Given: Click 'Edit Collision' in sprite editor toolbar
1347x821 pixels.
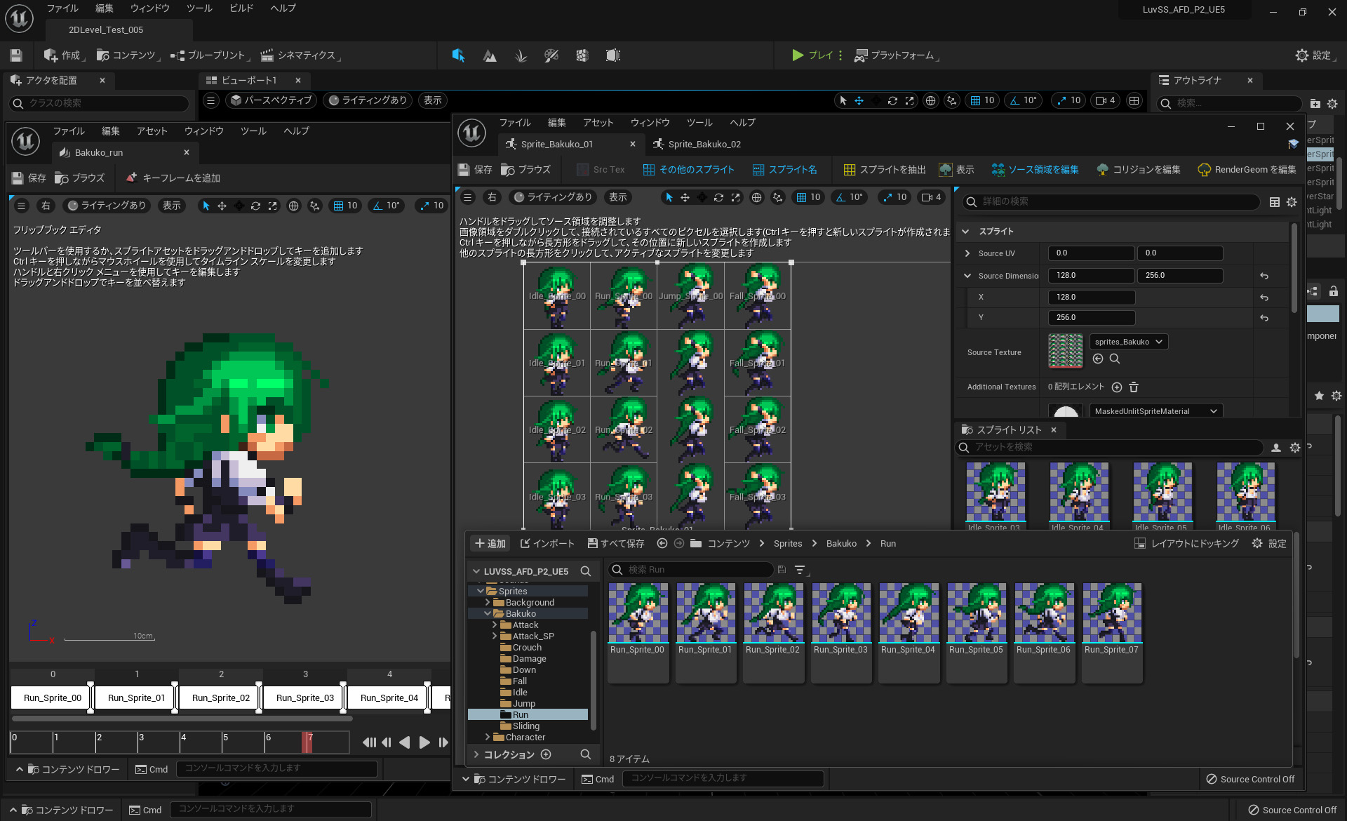Looking at the screenshot, I should [1138, 170].
